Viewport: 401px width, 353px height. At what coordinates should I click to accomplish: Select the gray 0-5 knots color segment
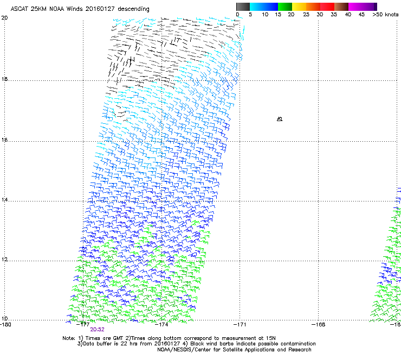(x=243, y=7)
